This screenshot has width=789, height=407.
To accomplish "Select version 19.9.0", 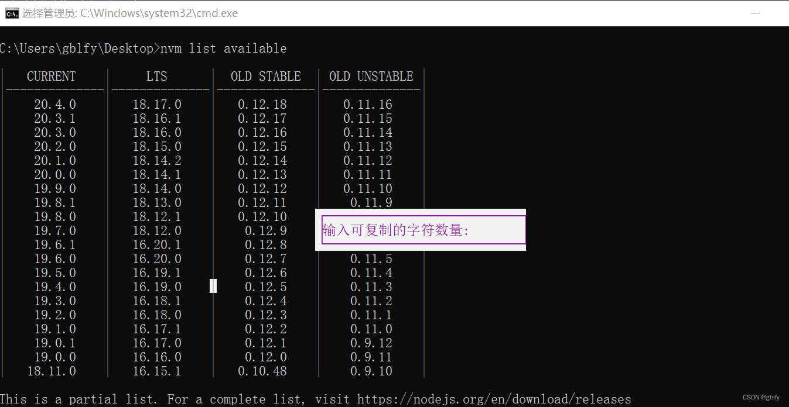I will coord(55,189).
